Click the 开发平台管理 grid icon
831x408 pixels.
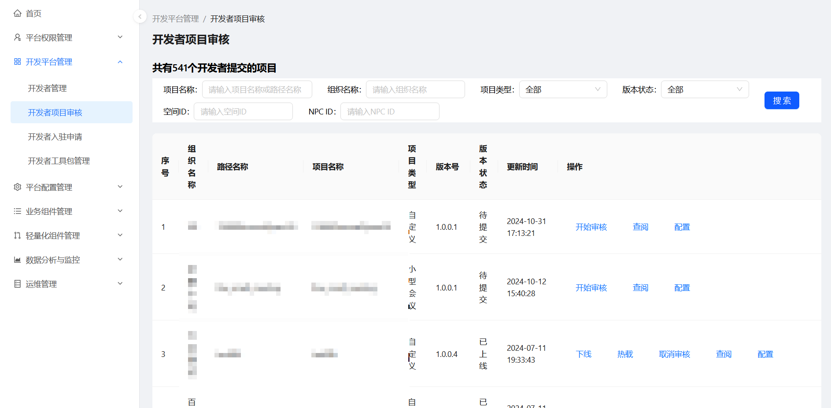point(18,62)
